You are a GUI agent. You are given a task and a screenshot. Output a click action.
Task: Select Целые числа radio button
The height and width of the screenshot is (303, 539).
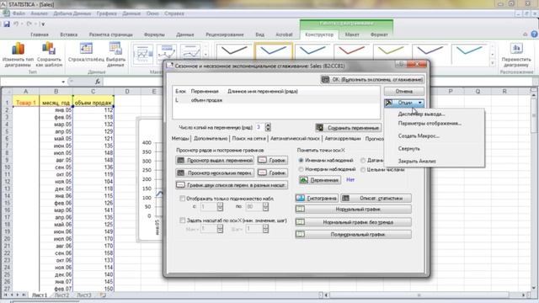point(363,169)
